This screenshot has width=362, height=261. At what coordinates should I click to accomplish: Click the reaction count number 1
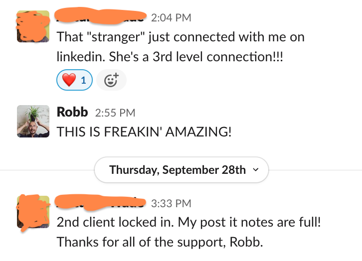click(x=83, y=80)
